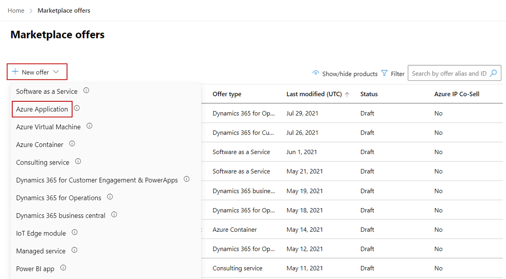Collapse the New offer dropdown
The image size is (506, 279).
click(37, 72)
